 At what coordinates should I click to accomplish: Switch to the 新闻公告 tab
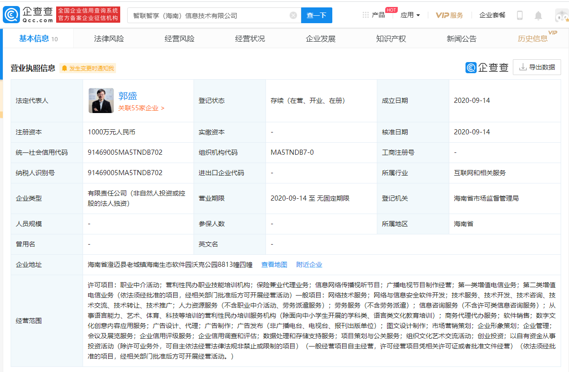(462, 38)
